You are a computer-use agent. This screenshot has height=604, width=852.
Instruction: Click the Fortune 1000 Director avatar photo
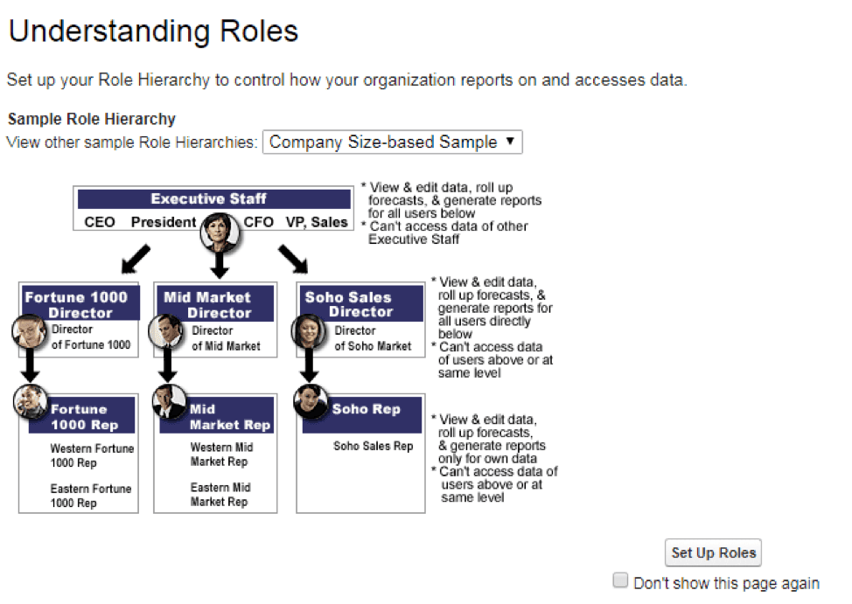[30, 331]
